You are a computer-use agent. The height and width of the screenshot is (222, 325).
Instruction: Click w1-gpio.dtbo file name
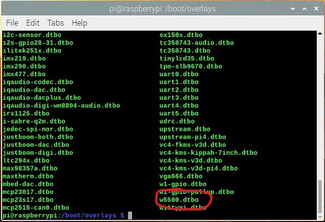point(183,184)
